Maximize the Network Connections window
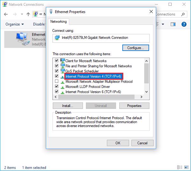Screen dimensions: 191x171 point(170,4)
